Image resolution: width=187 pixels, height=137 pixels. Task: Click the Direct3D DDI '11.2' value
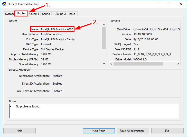click(136, 49)
